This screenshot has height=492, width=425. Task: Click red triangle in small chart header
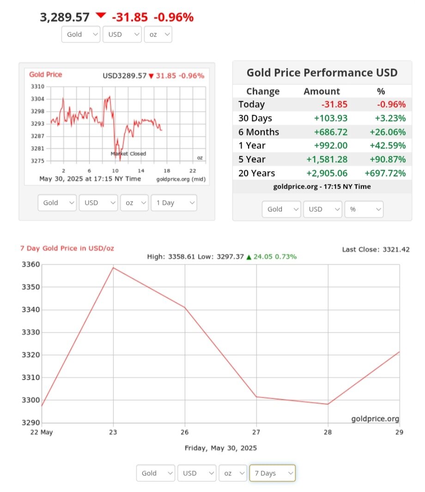[151, 76]
